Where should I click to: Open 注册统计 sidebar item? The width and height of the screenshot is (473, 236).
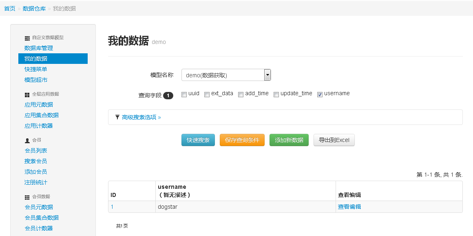click(x=35, y=182)
